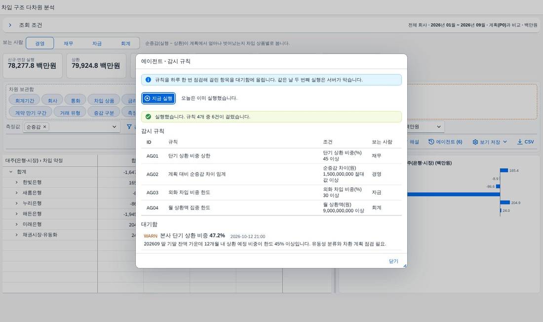Remove 순증감 token with its x icon

coord(44,127)
